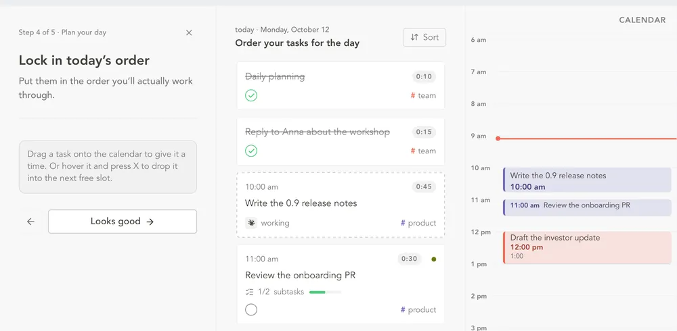Image resolution: width=677 pixels, height=331 pixels.
Task: Open the Draft the investor update event
Action: [587, 247]
